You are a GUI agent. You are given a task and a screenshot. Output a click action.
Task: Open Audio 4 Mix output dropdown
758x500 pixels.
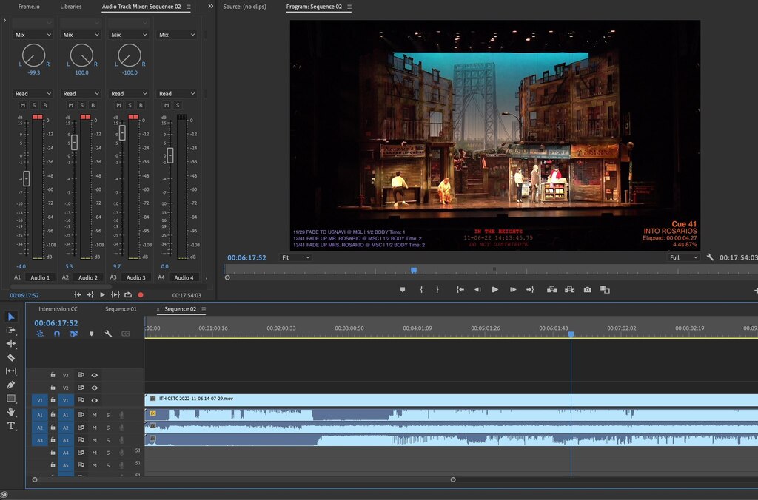point(176,35)
